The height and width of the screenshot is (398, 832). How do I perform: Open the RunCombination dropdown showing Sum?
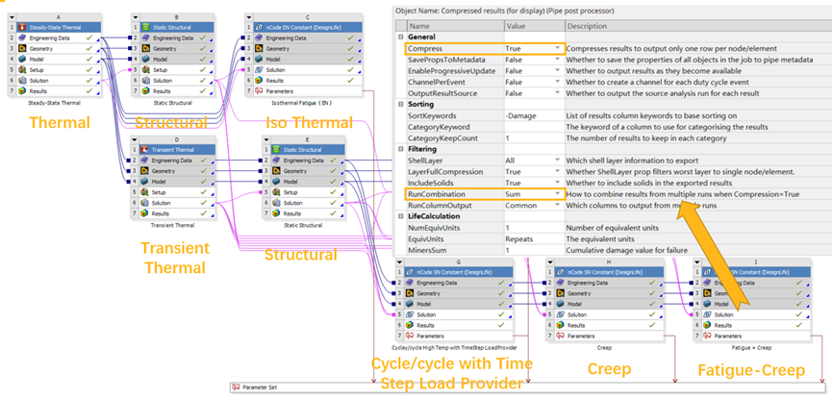pos(557,194)
